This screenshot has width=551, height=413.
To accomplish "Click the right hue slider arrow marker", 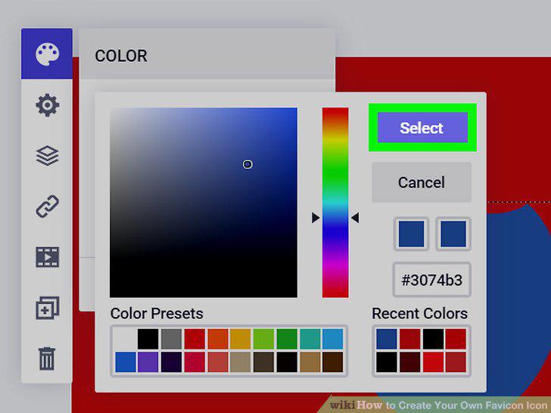I will tap(355, 218).
